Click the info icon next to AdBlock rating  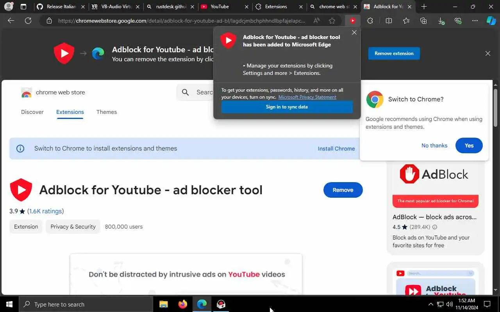435,227
